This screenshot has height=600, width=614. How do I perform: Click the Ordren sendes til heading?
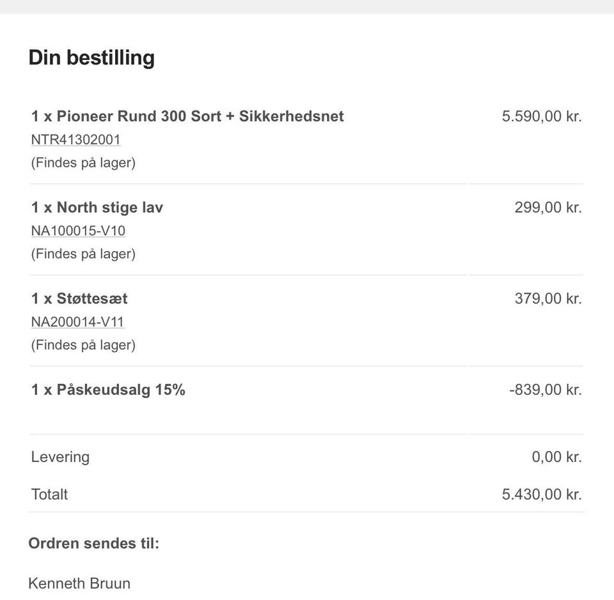pyautogui.click(x=94, y=543)
